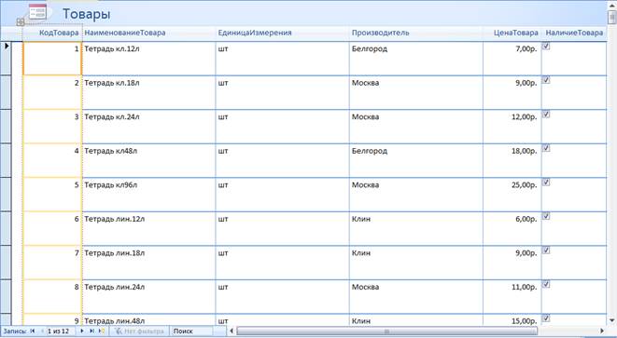617x338 pixels.
Task: Select the cell 'Тетрадь лин.48л'
Action: coord(148,319)
